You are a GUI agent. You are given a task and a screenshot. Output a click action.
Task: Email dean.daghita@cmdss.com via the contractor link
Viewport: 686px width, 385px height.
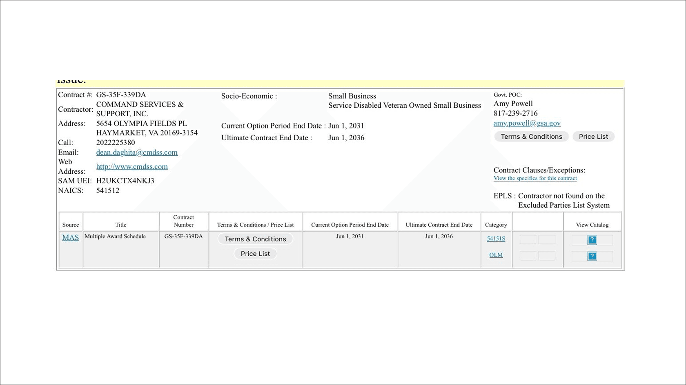pyautogui.click(x=137, y=152)
